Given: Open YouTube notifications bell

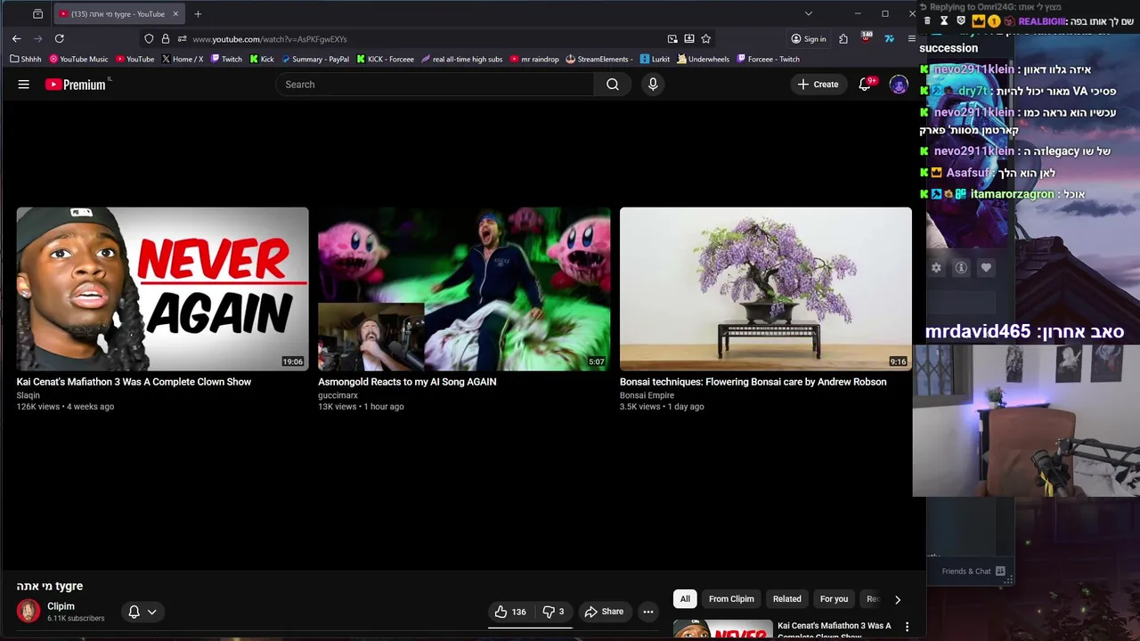Looking at the screenshot, I should click(x=865, y=85).
